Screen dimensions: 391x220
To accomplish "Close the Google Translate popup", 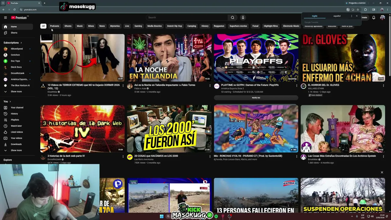I will [356, 16].
